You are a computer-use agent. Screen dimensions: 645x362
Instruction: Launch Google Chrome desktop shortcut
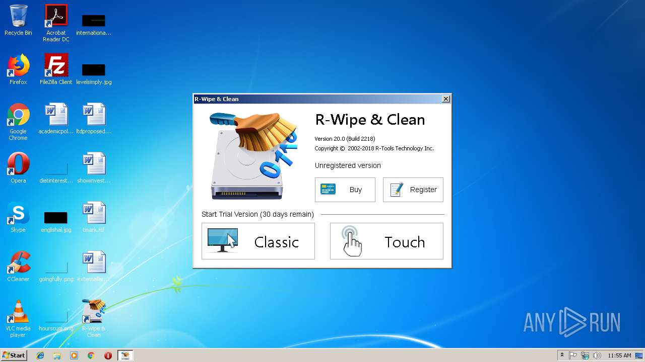(18, 122)
